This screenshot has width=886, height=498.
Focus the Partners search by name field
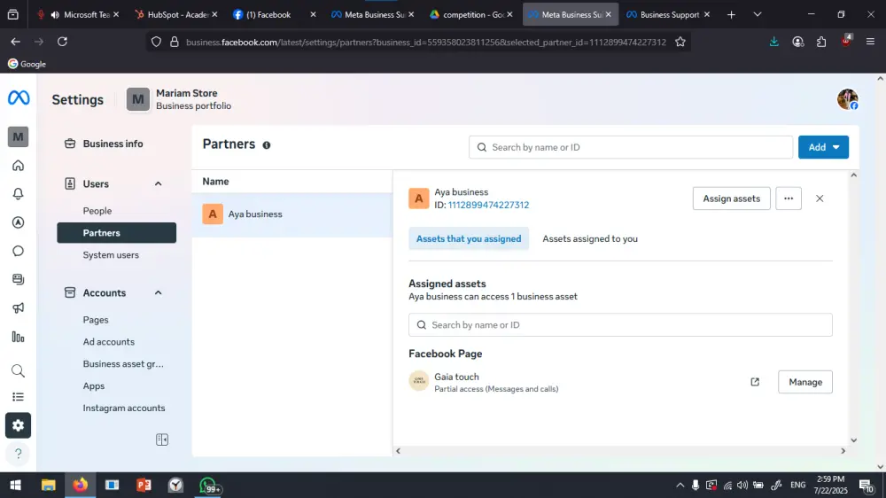click(631, 147)
